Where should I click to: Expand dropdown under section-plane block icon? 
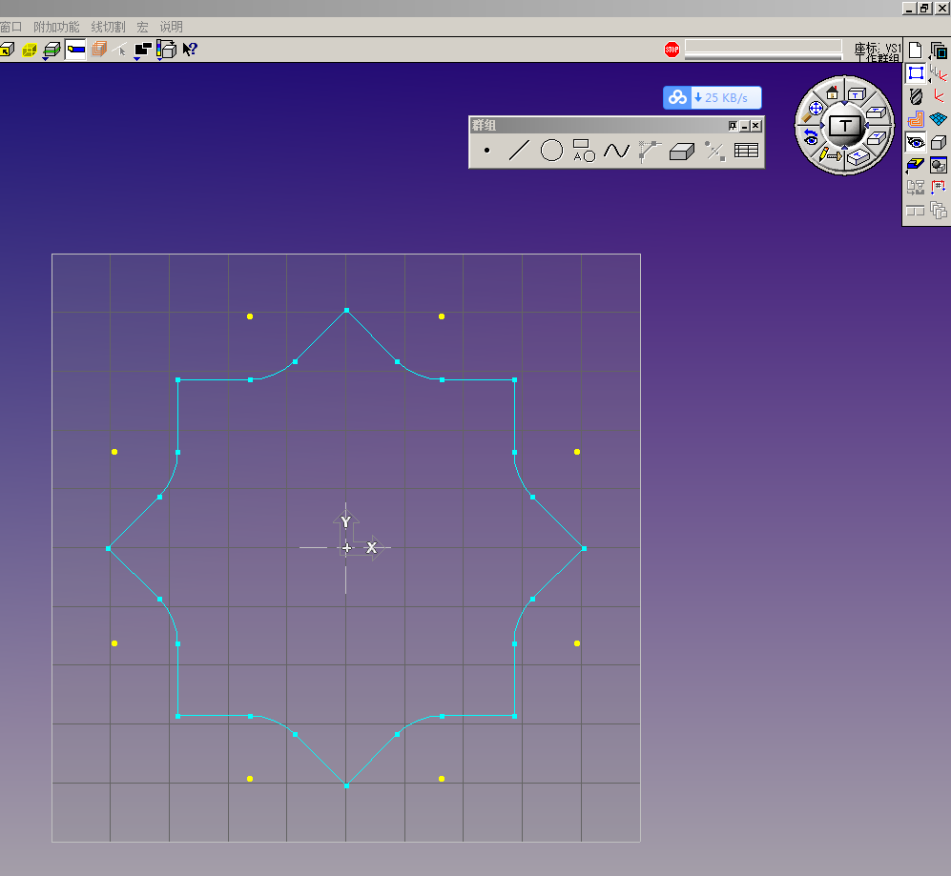tap(46, 59)
